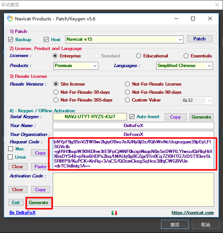Click the Serial Keygen field
The height and width of the screenshot is (233, 223).
click(90, 117)
